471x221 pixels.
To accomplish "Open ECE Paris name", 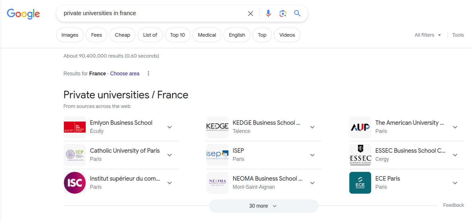I will pos(388,179).
